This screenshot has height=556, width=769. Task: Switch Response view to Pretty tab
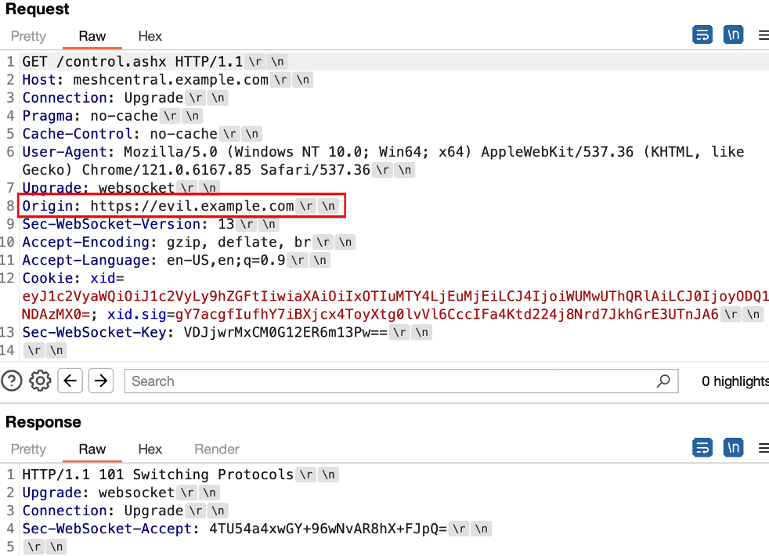pos(29,449)
